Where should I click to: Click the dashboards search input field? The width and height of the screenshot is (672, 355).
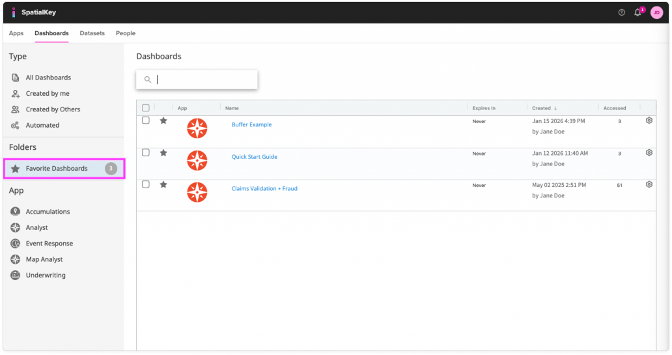tap(202, 79)
